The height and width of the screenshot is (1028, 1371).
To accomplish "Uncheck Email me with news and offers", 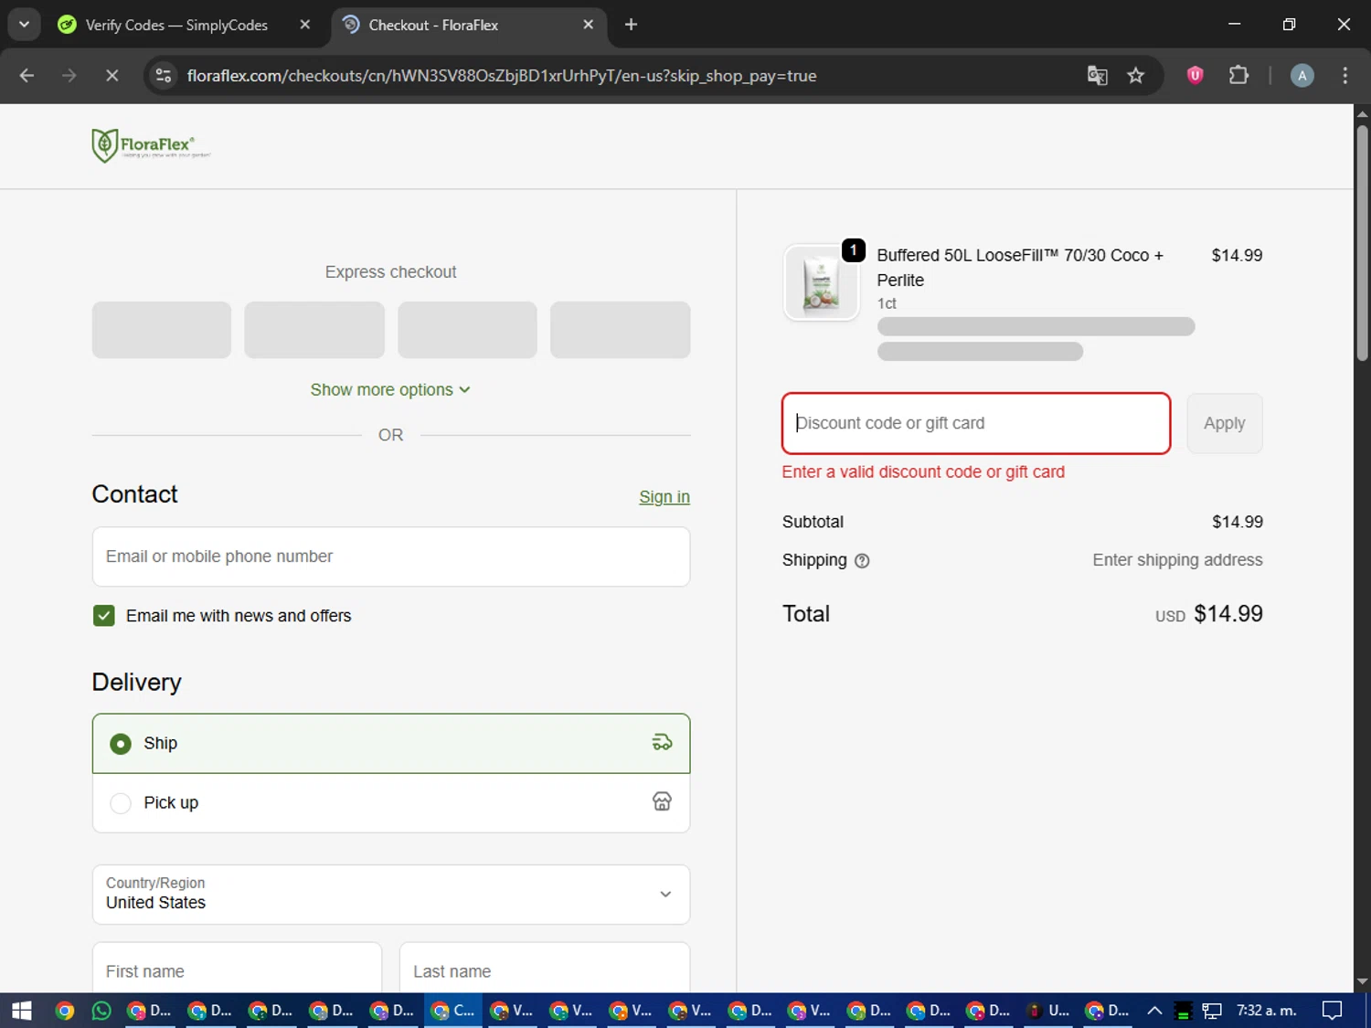I will point(104,616).
